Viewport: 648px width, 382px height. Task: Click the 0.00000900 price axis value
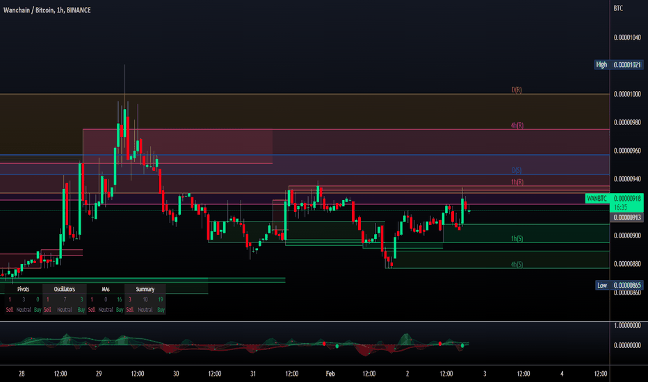pyautogui.click(x=627, y=235)
